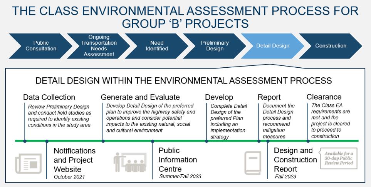The height and width of the screenshot is (187, 371).
Task: Click the Generate and Evaluate timeline dot
Action: [x=103, y=141]
